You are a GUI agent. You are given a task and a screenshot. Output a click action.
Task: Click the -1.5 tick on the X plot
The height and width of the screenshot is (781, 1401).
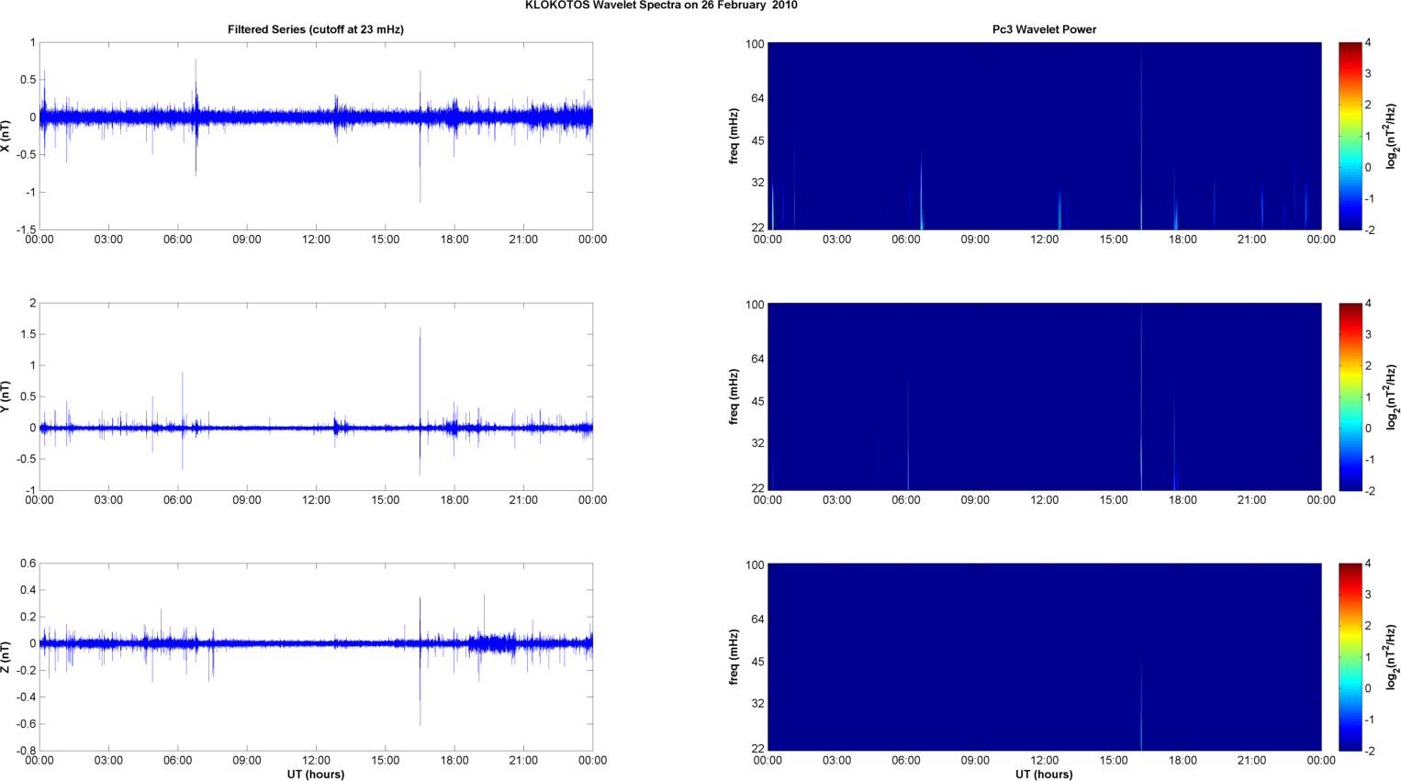tap(26, 229)
